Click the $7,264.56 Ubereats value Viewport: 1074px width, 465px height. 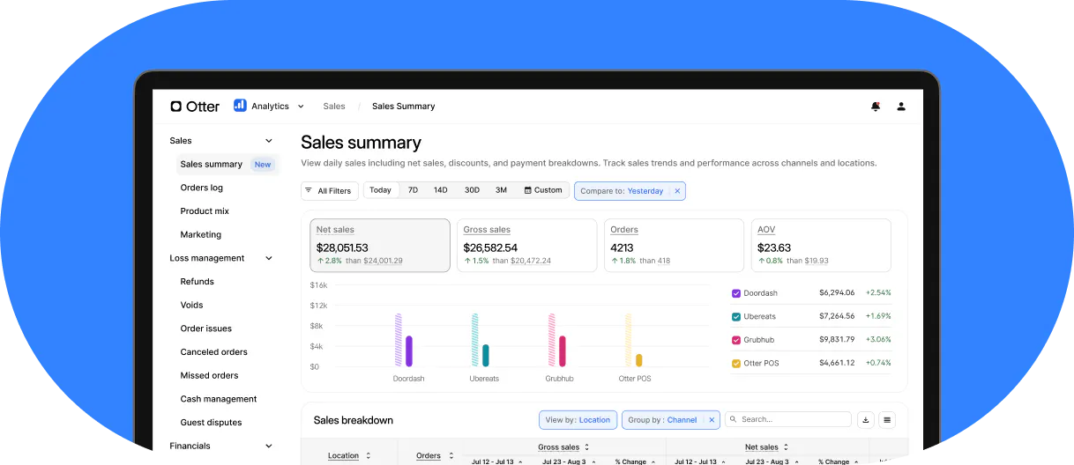[837, 316]
